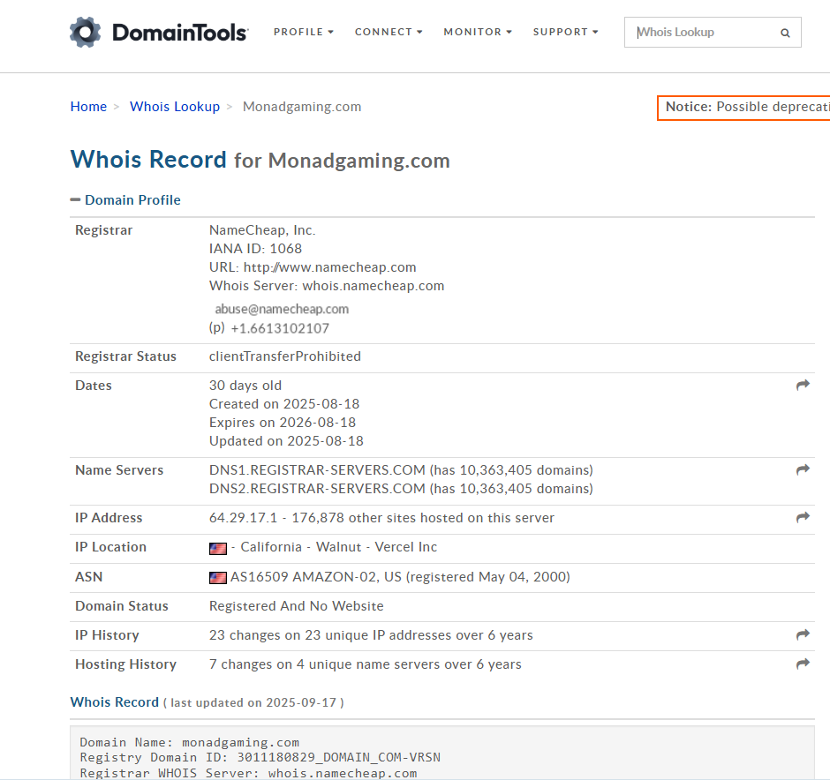Viewport: 830px width, 780px height.
Task: Click share arrow in Hosting History row
Action: tap(803, 664)
